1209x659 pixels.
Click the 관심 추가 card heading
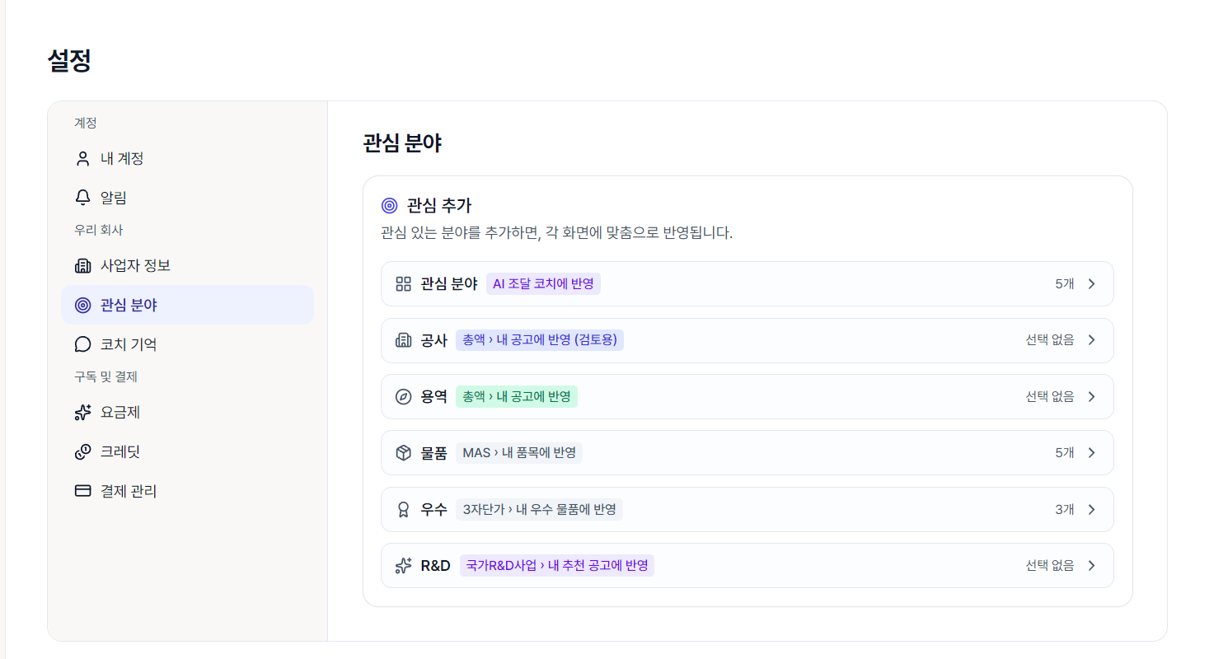439,205
